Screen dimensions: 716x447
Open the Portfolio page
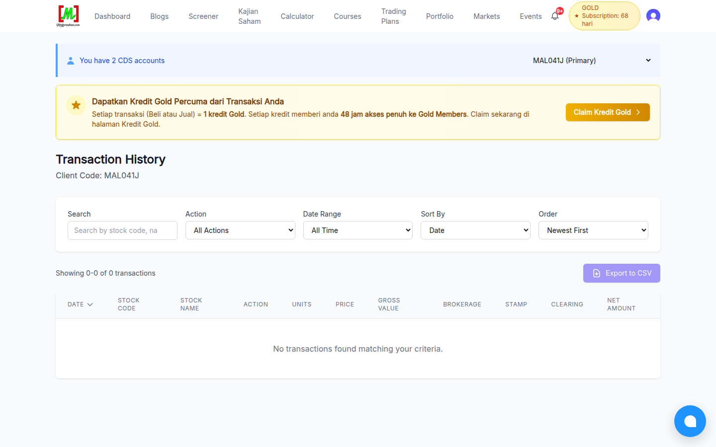pos(440,16)
